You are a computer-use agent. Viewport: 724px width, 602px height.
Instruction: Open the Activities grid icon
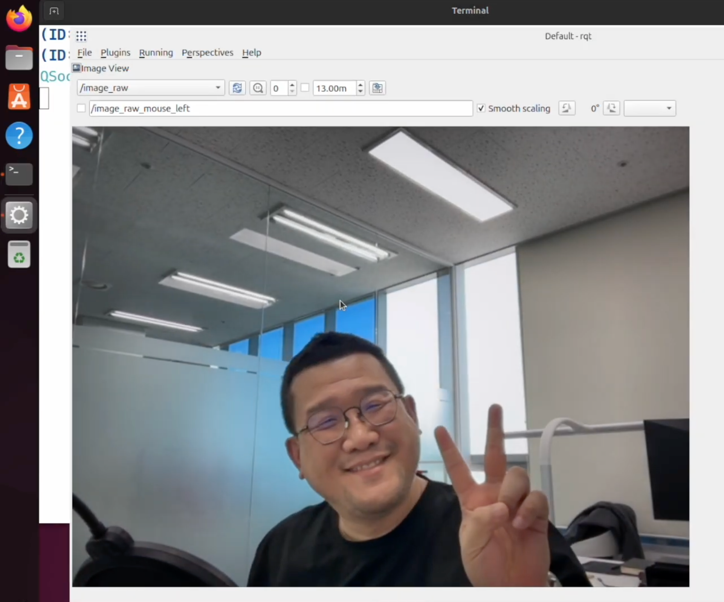pyautogui.click(x=81, y=36)
